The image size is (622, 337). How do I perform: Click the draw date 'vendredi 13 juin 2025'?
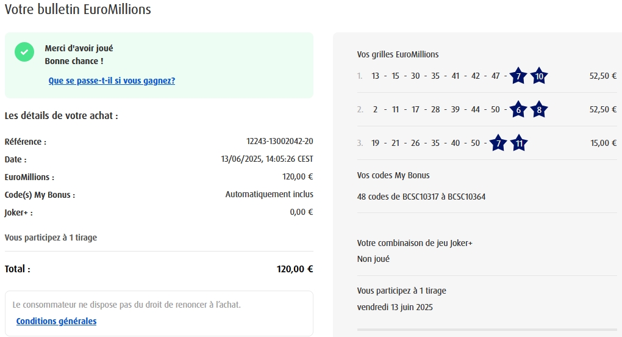tap(395, 307)
